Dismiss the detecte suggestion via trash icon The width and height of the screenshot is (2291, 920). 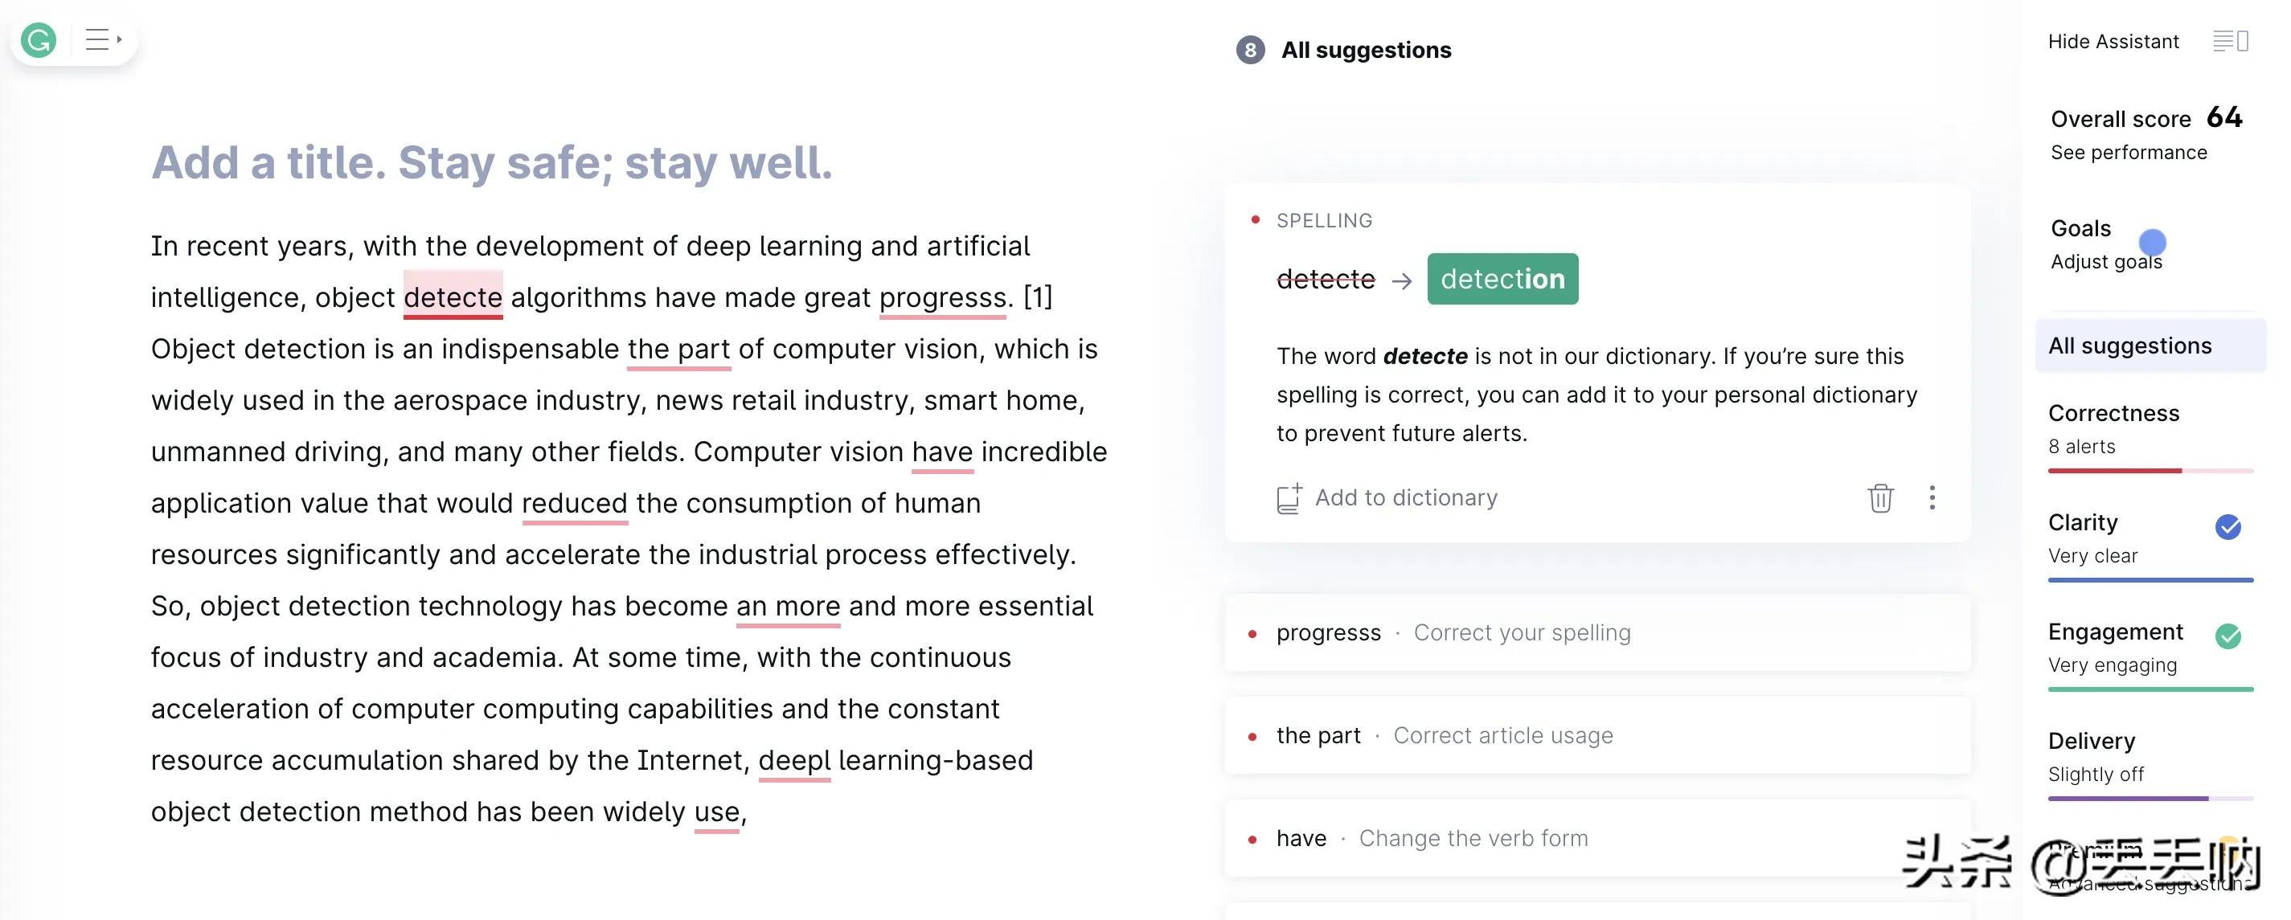1880,498
